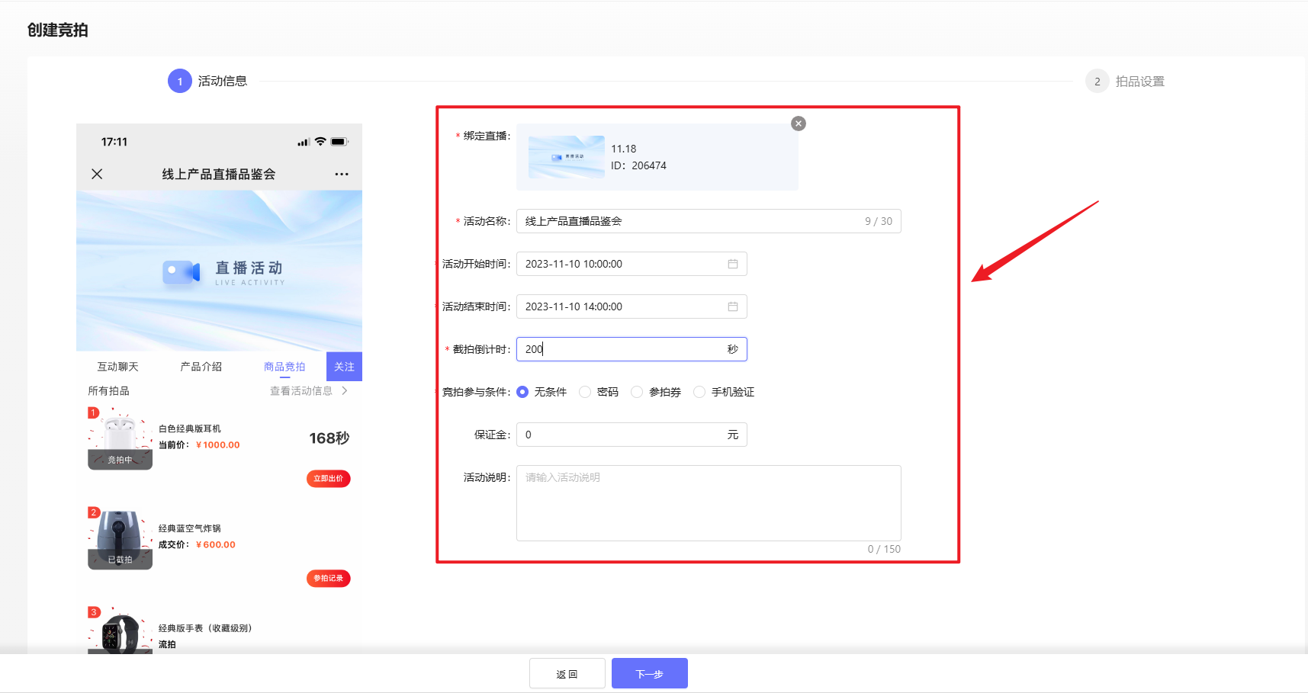Select the 无条件 radio option
The height and width of the screenshot is (693, 1308).
522,392
